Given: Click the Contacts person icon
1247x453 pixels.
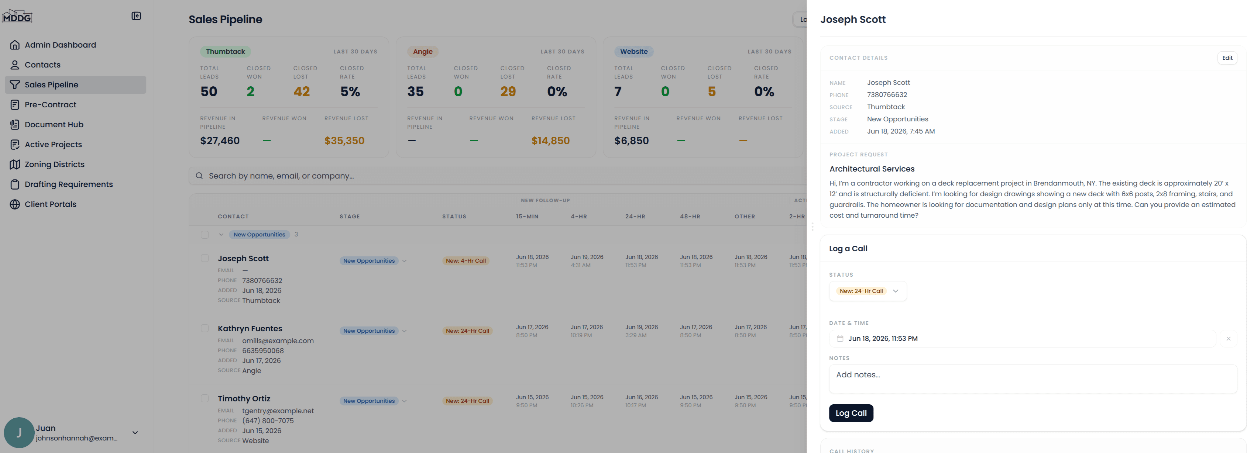Looking at the screenshot, I should [15, 65].
